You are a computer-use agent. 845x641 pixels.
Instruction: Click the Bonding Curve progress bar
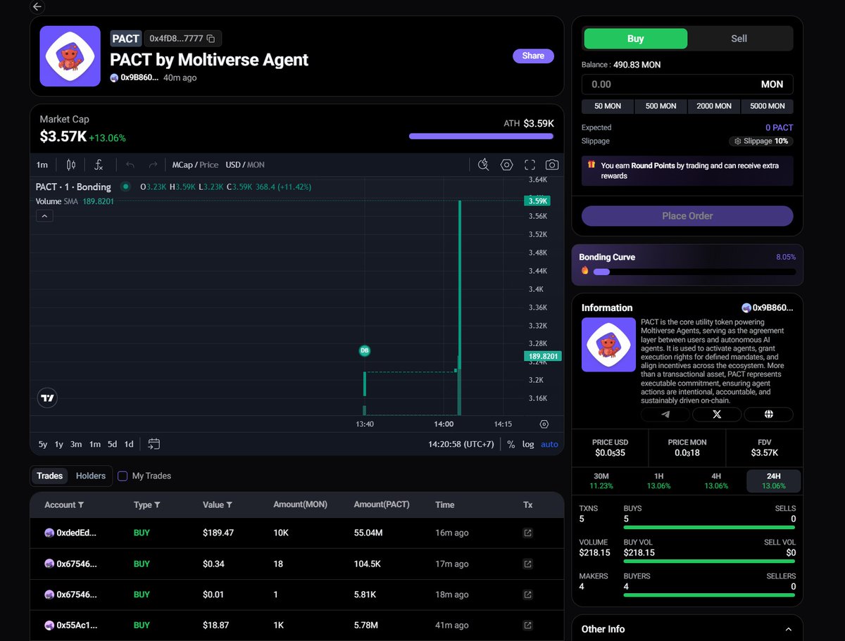tap(694, 272)
